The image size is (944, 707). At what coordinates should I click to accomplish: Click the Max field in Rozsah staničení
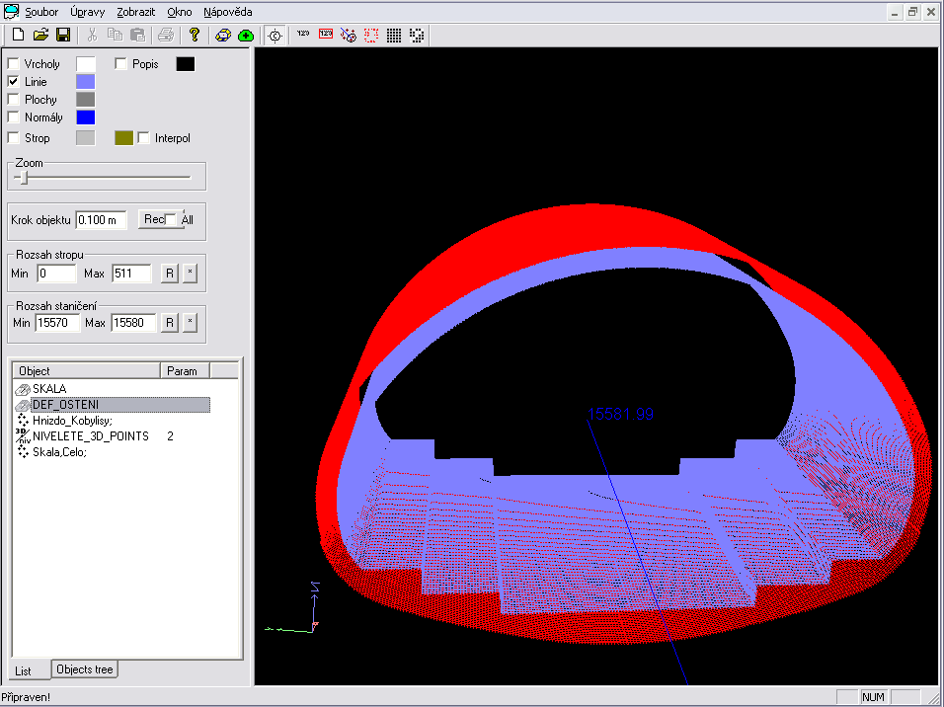point(132,323)
